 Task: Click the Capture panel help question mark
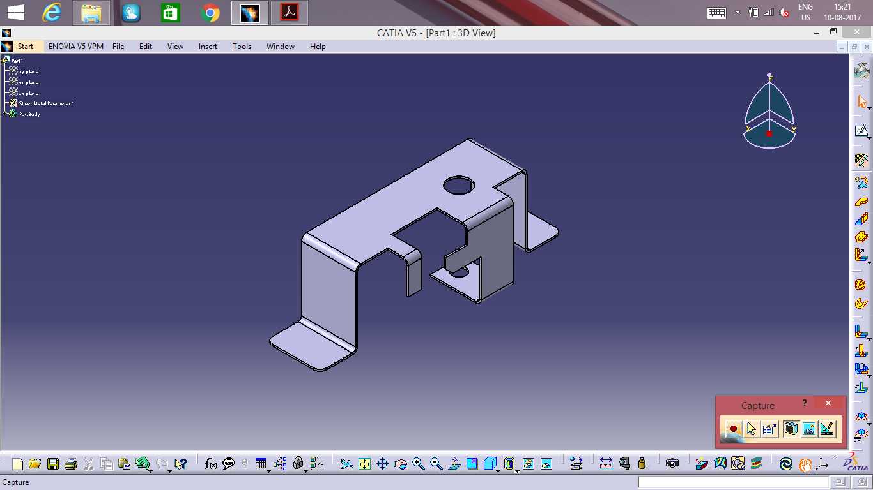click(805, 403)
